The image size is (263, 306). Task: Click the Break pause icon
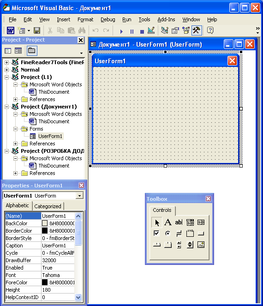click(132, 31)
